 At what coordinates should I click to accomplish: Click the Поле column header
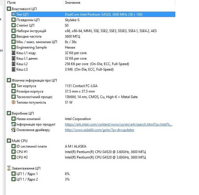tap(12, 2)
